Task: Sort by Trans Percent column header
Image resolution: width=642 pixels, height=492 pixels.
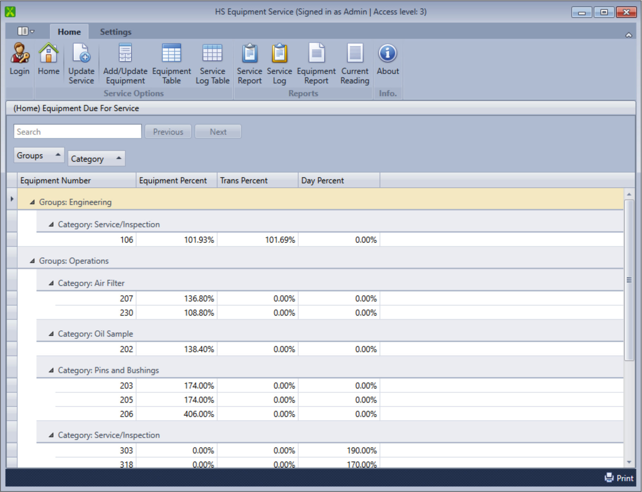Action: [x=258, y=180]
